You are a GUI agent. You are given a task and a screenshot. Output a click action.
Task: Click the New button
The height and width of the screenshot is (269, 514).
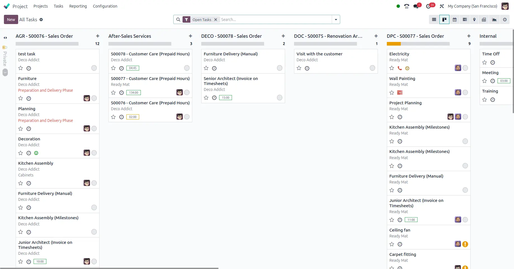[x=11, y=20]
